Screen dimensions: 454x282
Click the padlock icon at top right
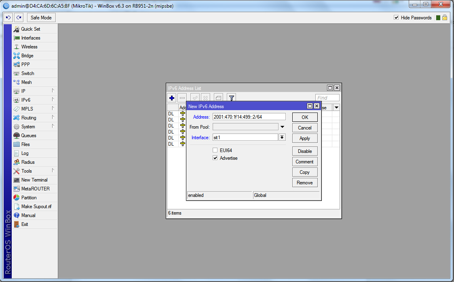(445, 18)
